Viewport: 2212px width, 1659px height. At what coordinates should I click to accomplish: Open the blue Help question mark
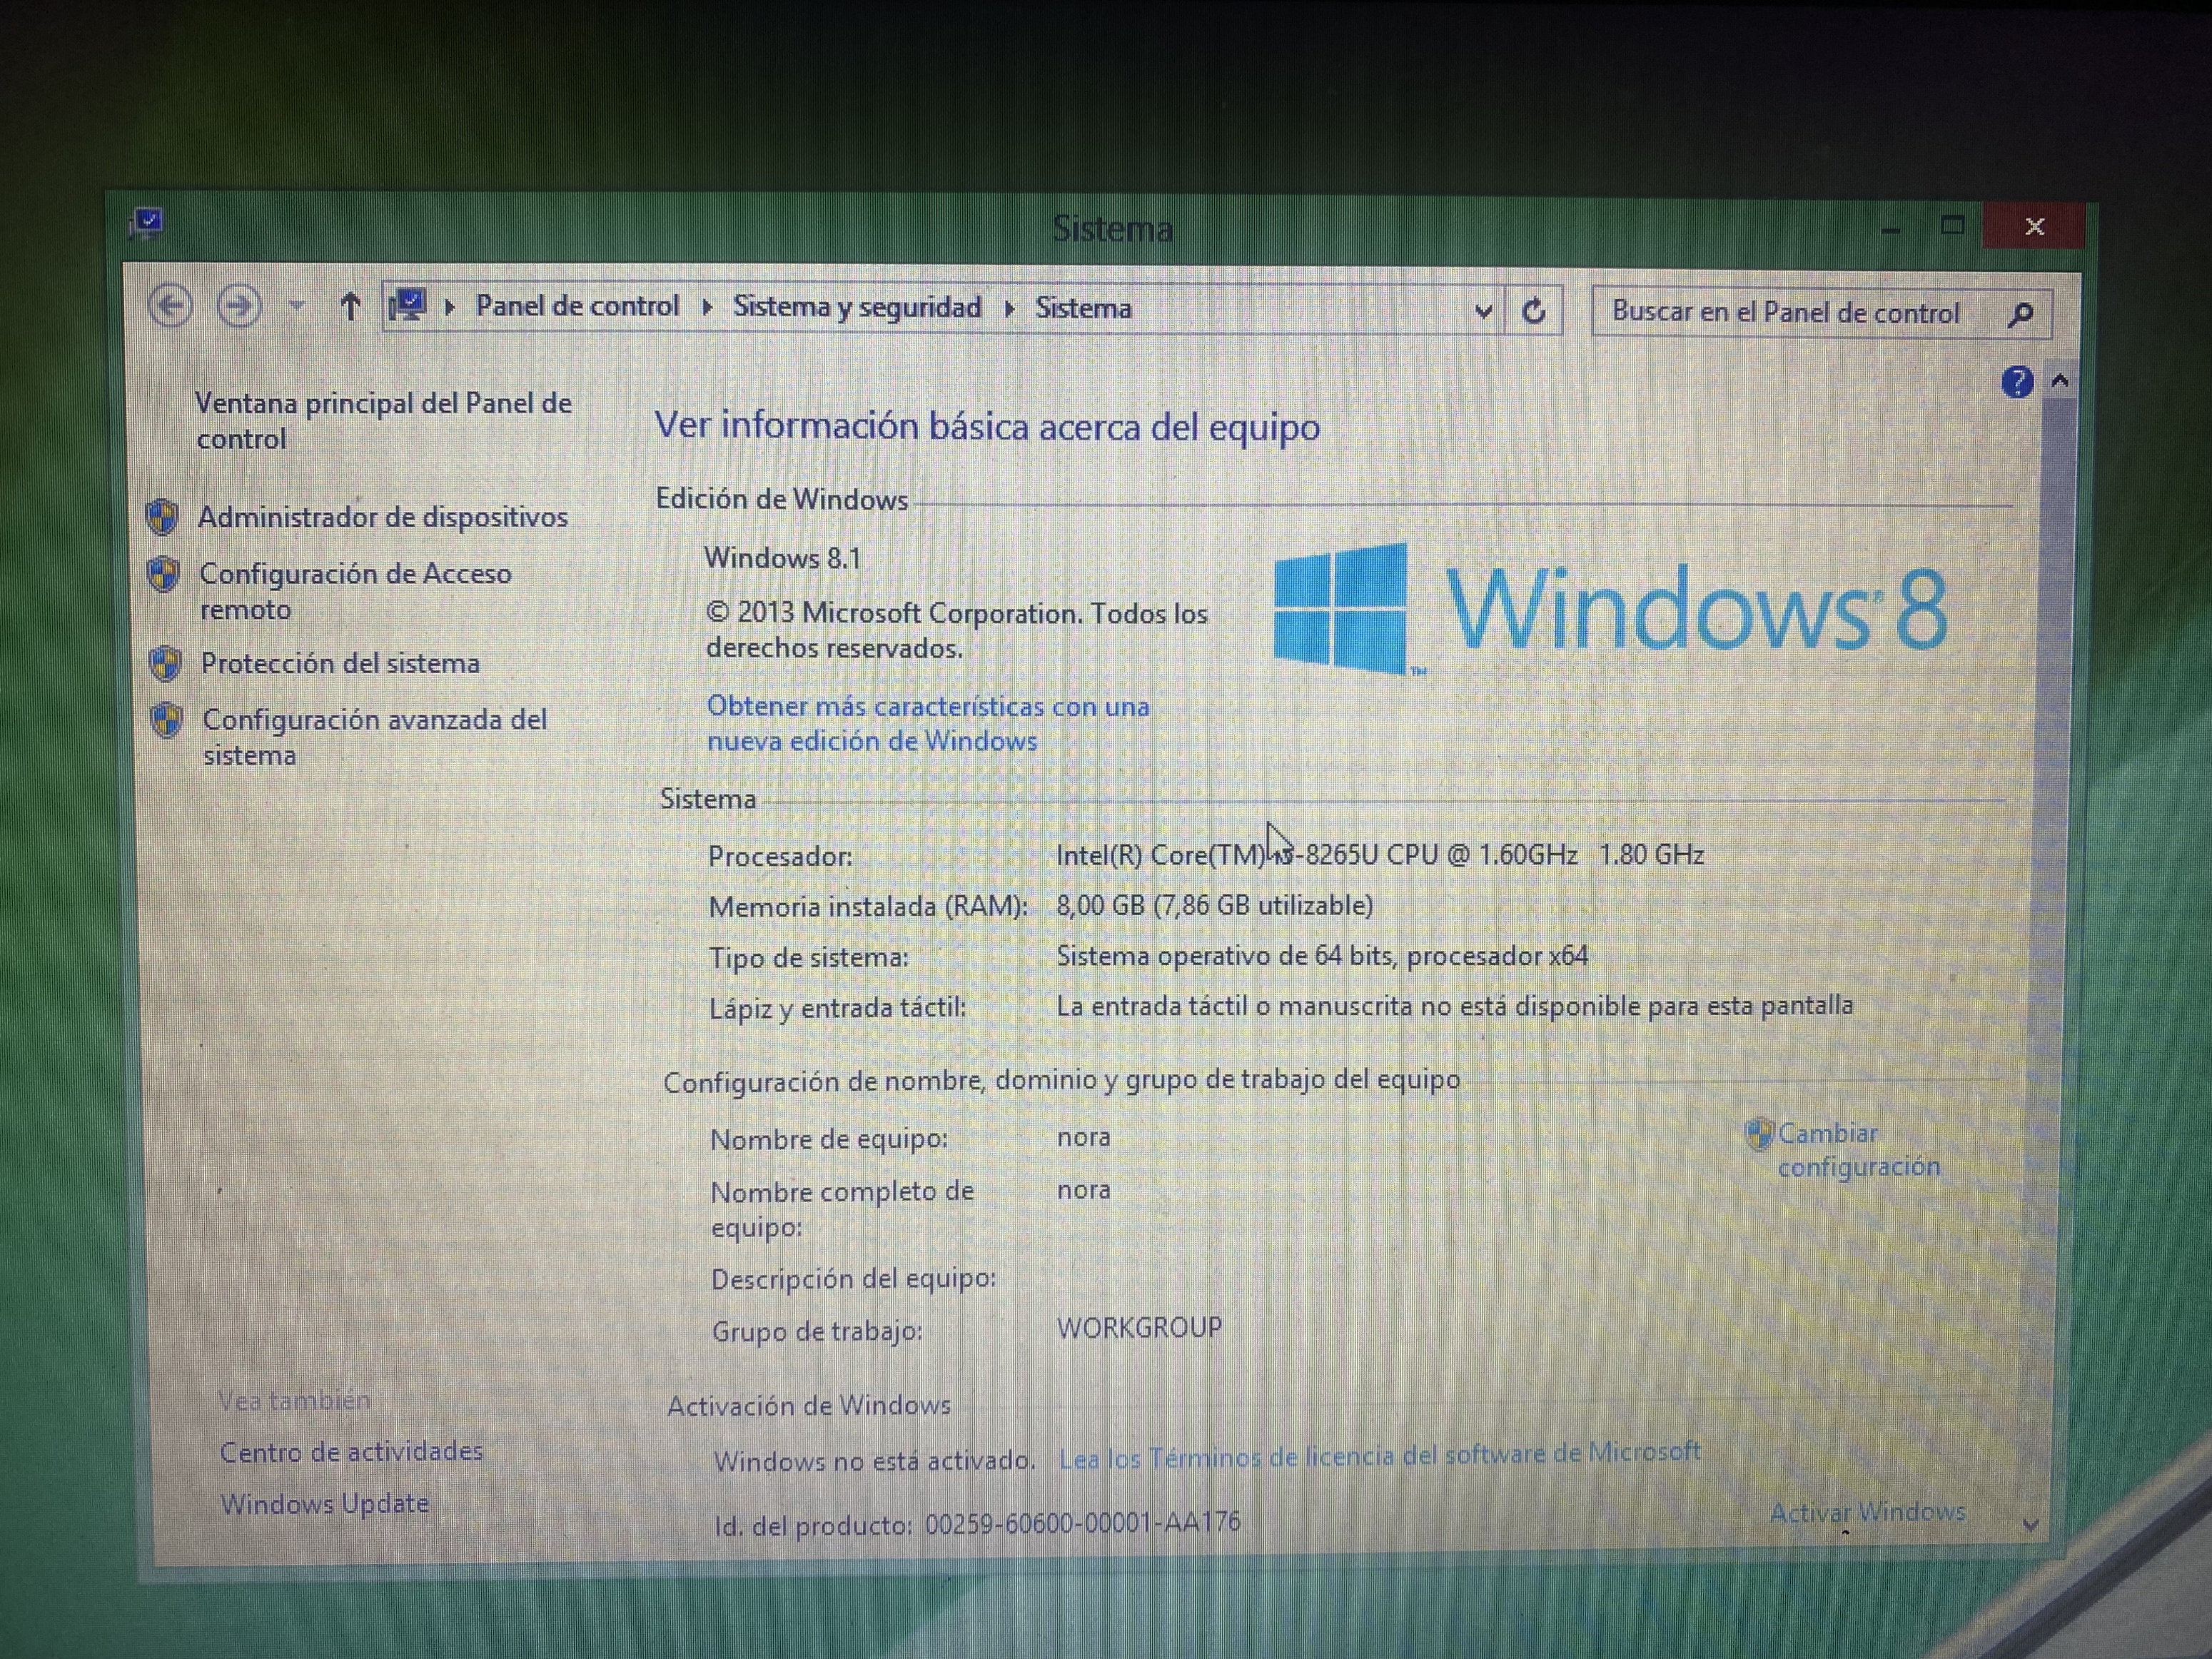(x=2017, y=381)
